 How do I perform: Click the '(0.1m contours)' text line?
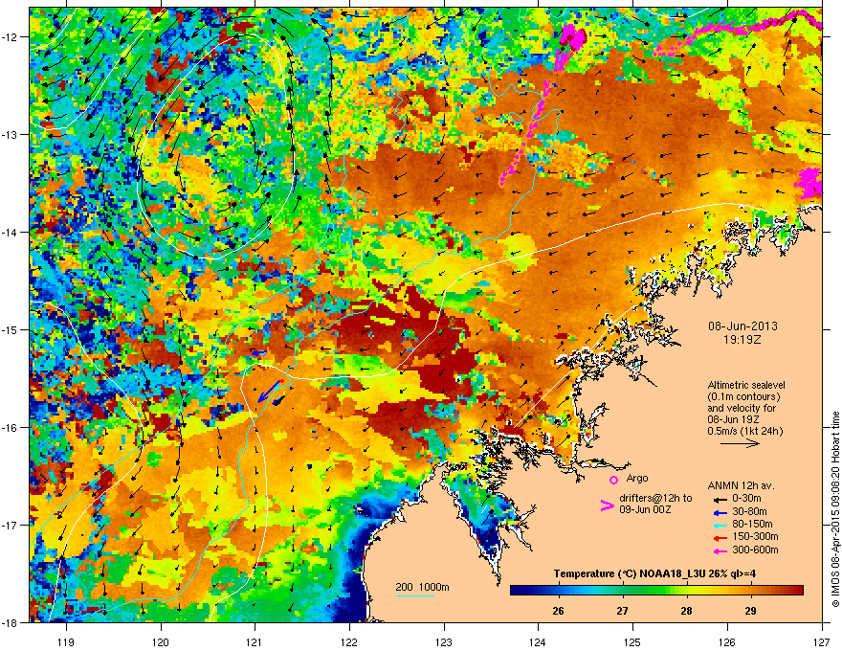tap(743, 396)
